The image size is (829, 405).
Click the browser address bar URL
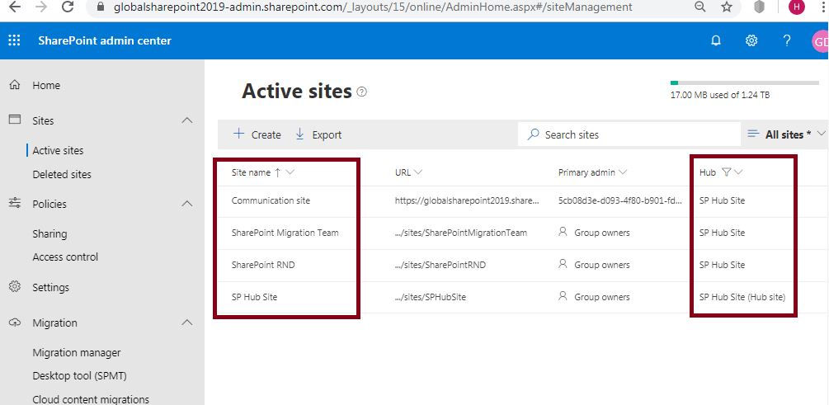pyautogui.click(x=373, y=7)
